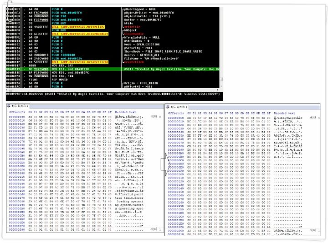The height and width of the screenshot is (243, 328).
Task: Click the MOV EDI, end.0040B9FC instruction
Action: coord(70,73)
